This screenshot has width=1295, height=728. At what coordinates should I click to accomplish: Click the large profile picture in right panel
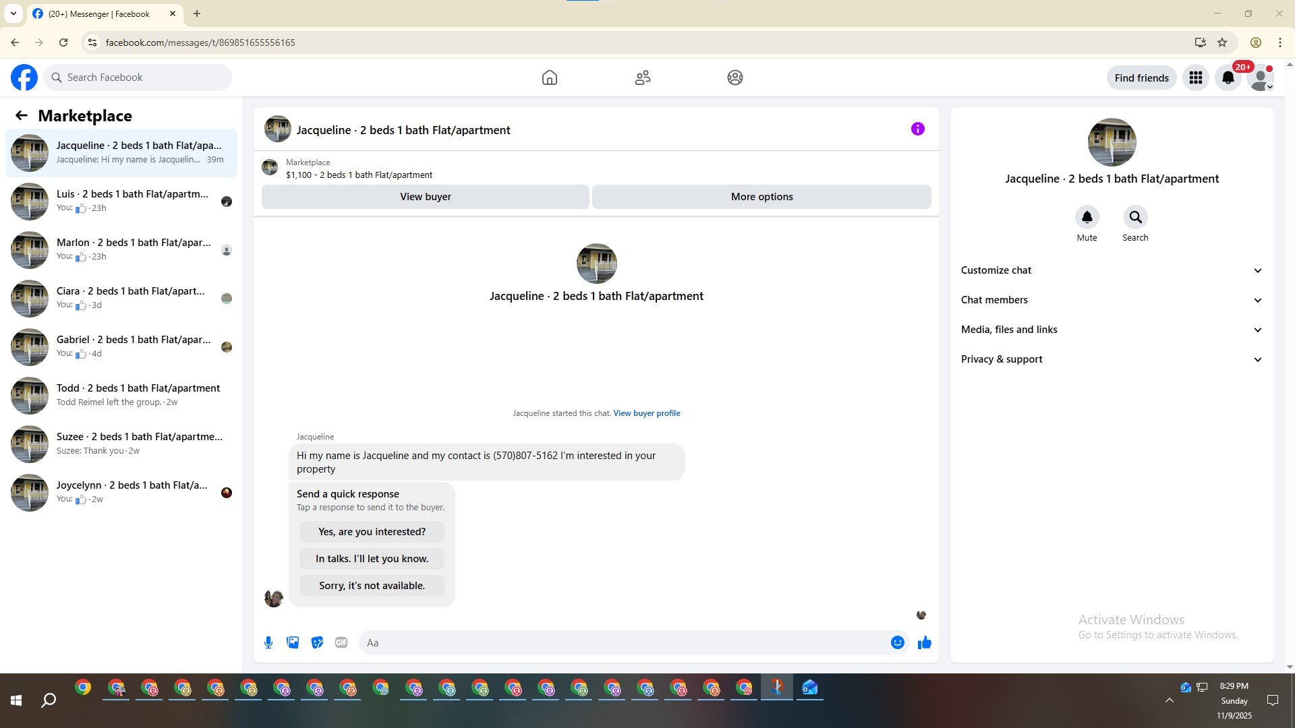1112,142
